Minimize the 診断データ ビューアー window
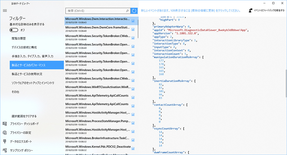287x155 pixels. pos(265,3)
